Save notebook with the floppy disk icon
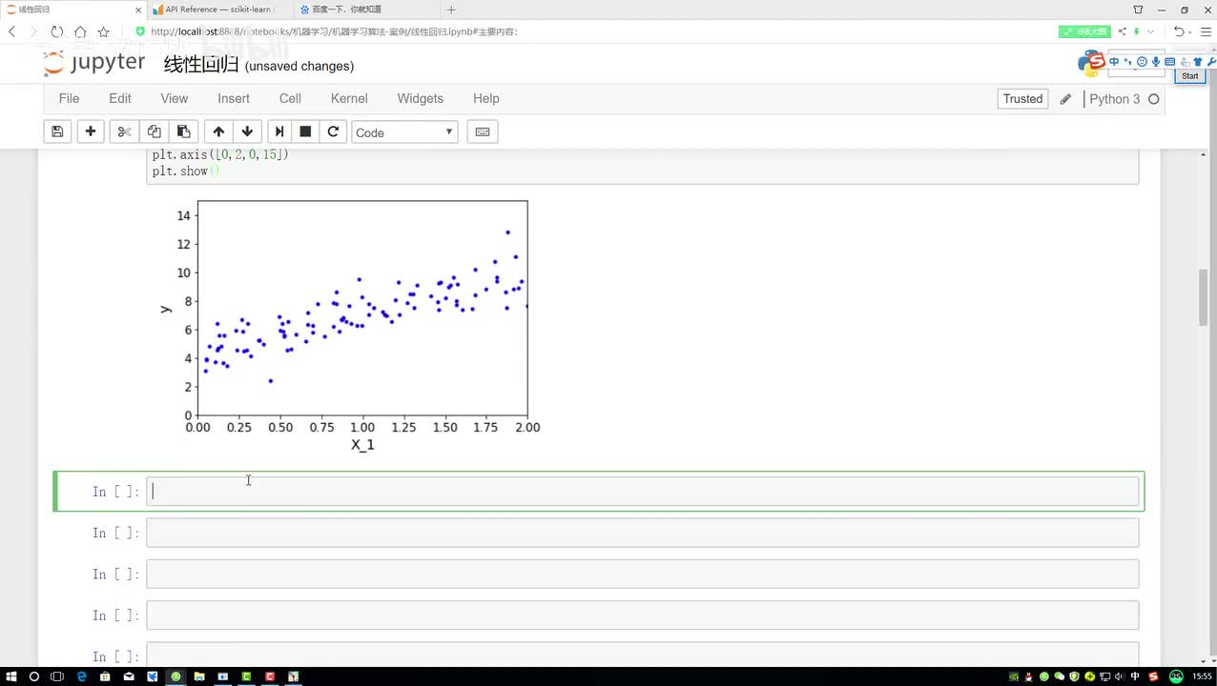This screenshot has height=686, width=1217. [x=57, y=131]
